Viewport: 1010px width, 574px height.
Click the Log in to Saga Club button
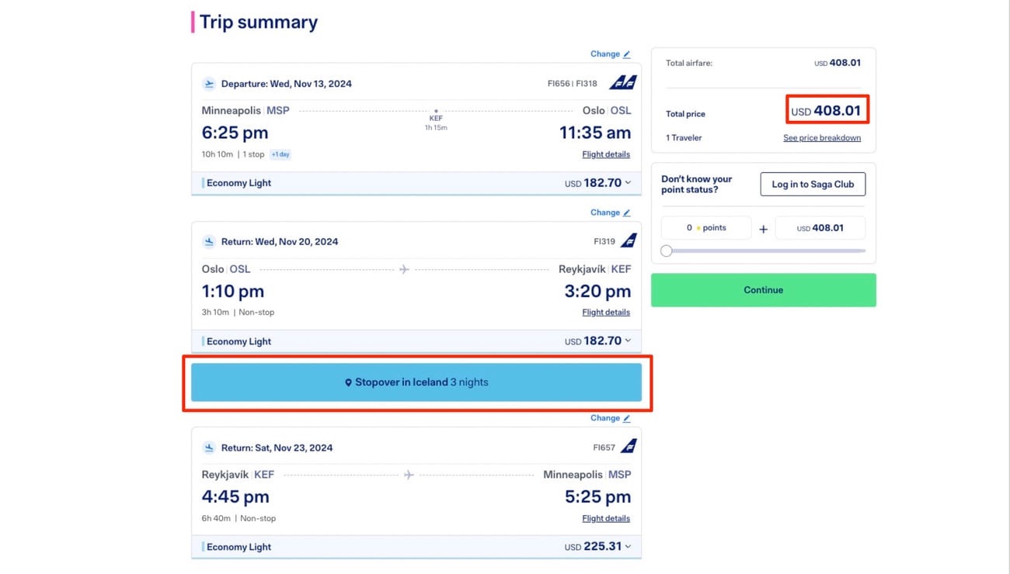coord(812,184)
